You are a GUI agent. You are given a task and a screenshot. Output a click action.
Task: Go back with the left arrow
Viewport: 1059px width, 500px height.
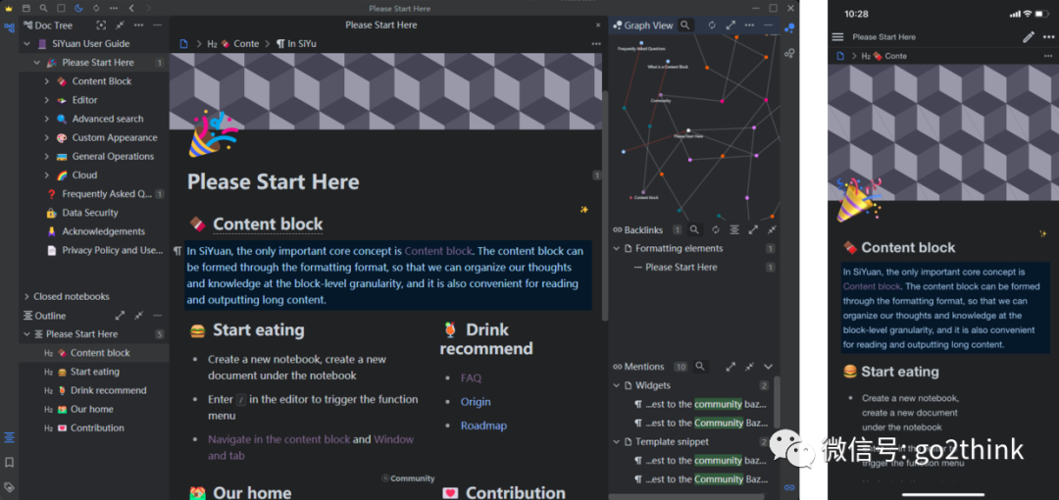[131, 8]
